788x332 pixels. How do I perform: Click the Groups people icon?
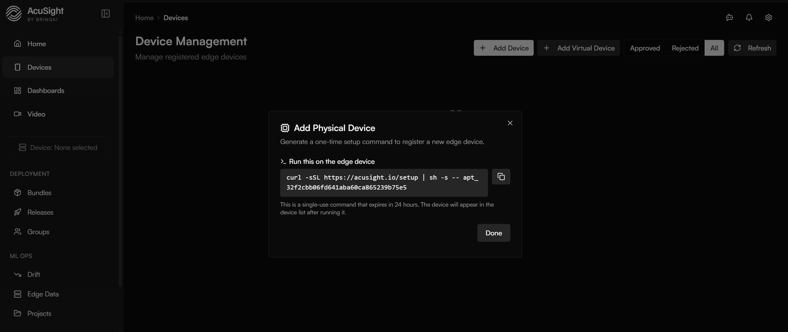point(17,231)
